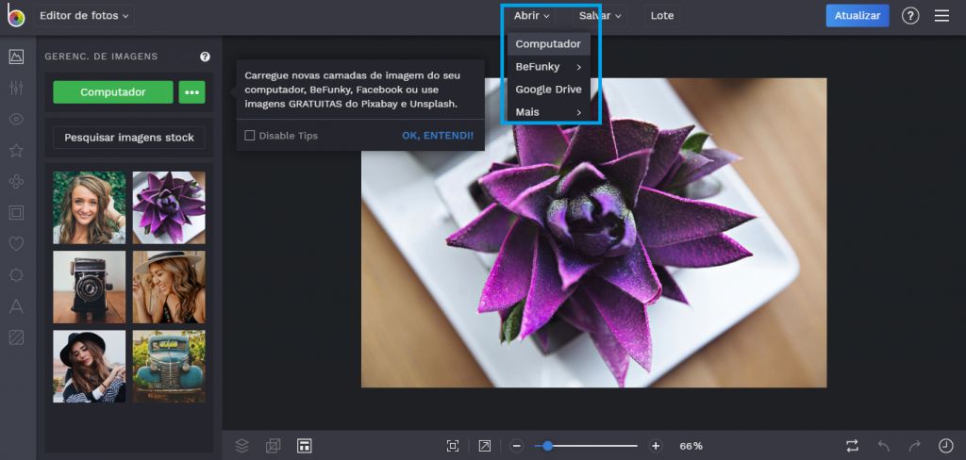Viewport: 966px width, 460px height.
Task: Select the blue vintage truck thumbnail
Action: 169,367
